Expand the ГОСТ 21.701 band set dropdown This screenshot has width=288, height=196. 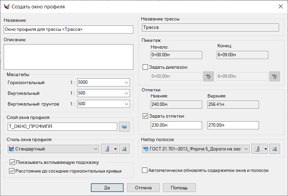pos(246,149)
